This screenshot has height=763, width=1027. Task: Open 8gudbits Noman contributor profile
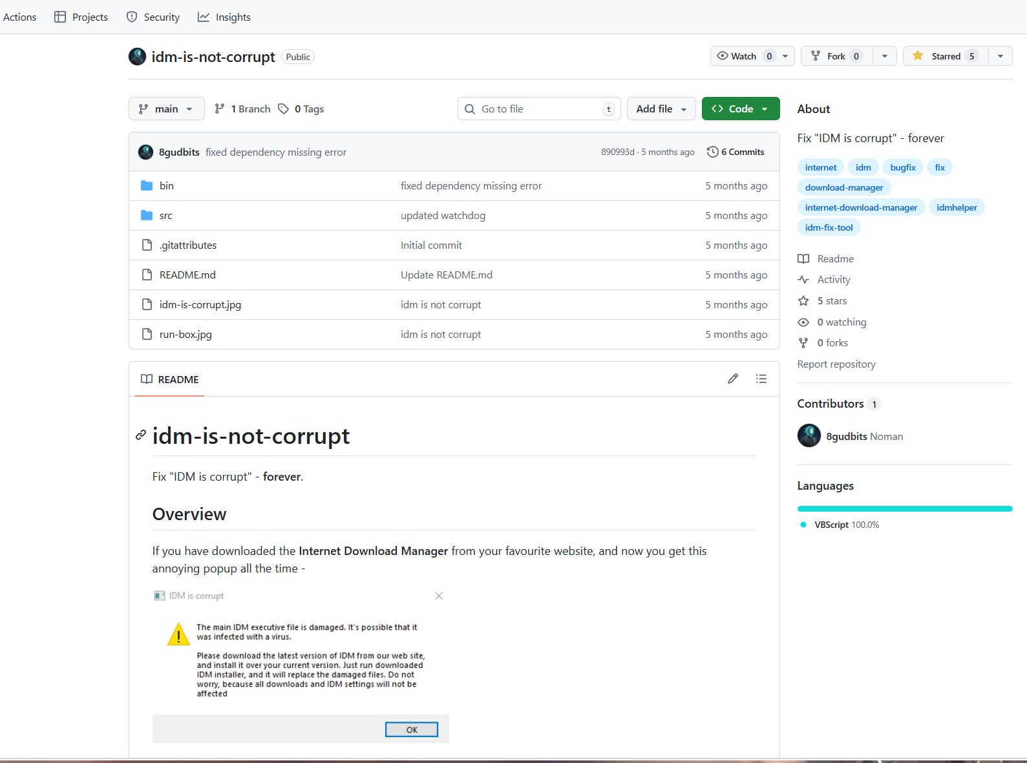pyautogui.click(x=865, y=437)
